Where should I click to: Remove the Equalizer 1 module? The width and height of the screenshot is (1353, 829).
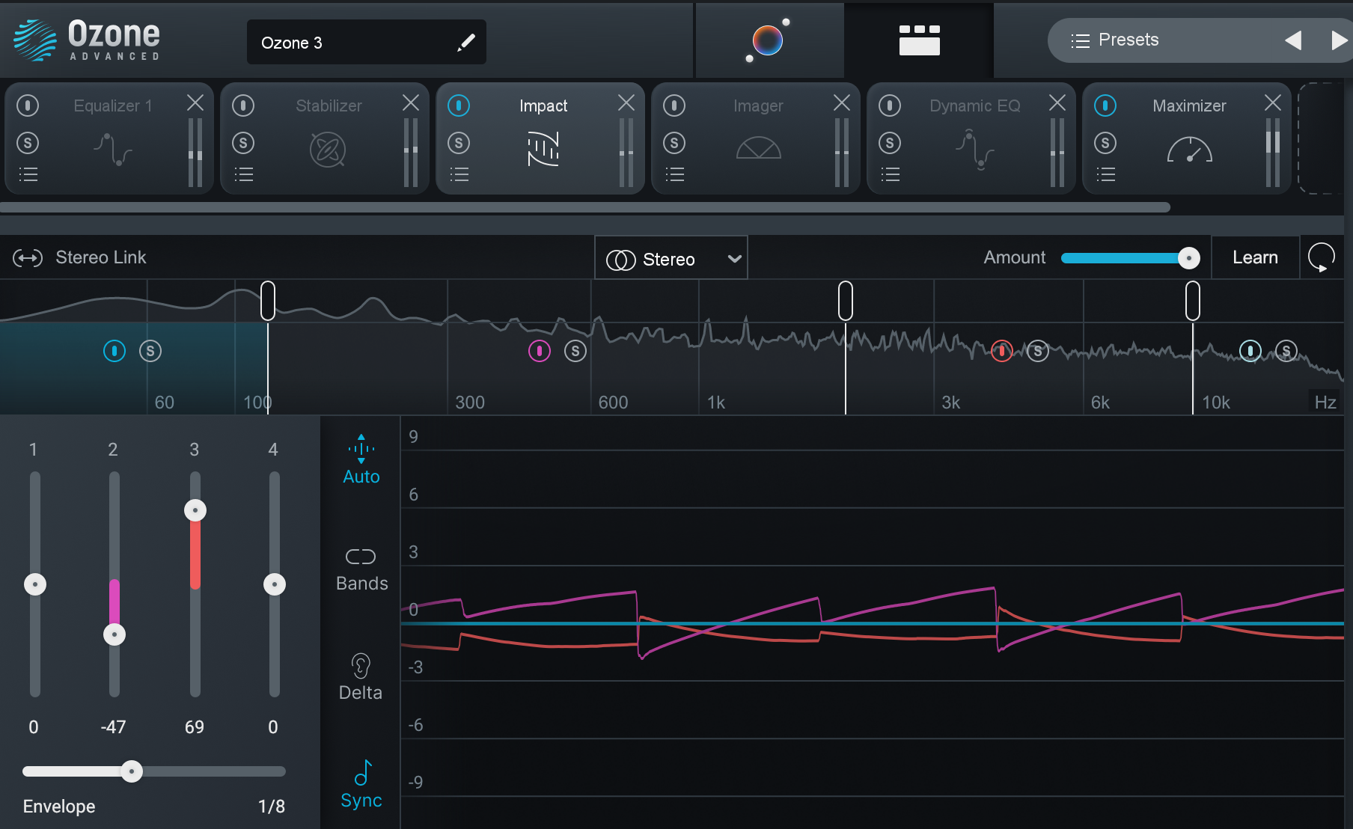[195, 103]
